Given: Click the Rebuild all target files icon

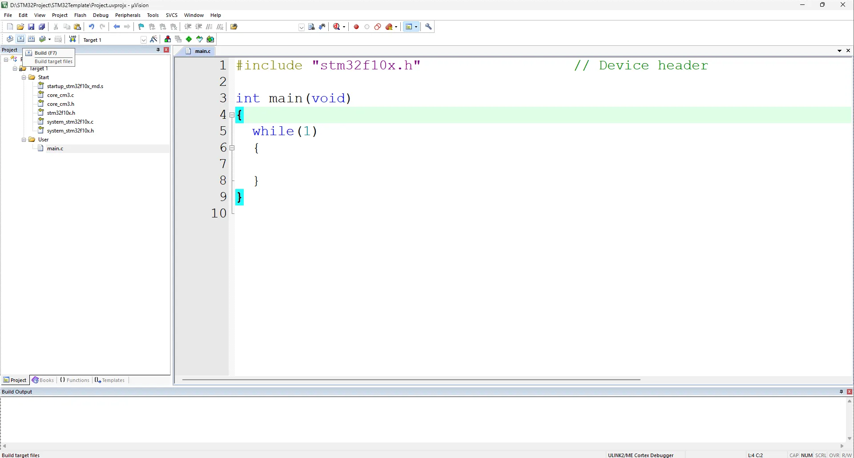Looking at the screenshot, I should point(32,39).
